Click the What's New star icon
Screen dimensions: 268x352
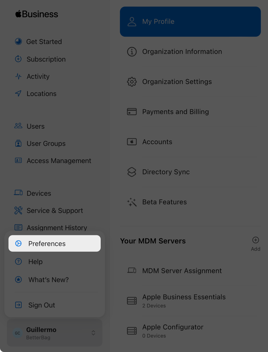click(x=18, y=280)
